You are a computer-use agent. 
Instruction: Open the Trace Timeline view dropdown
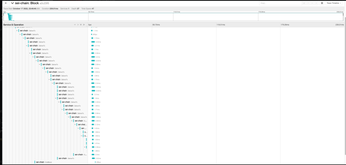[x=333, y=3]
